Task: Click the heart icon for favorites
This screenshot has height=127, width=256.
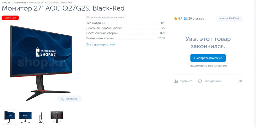Action: 200,81
